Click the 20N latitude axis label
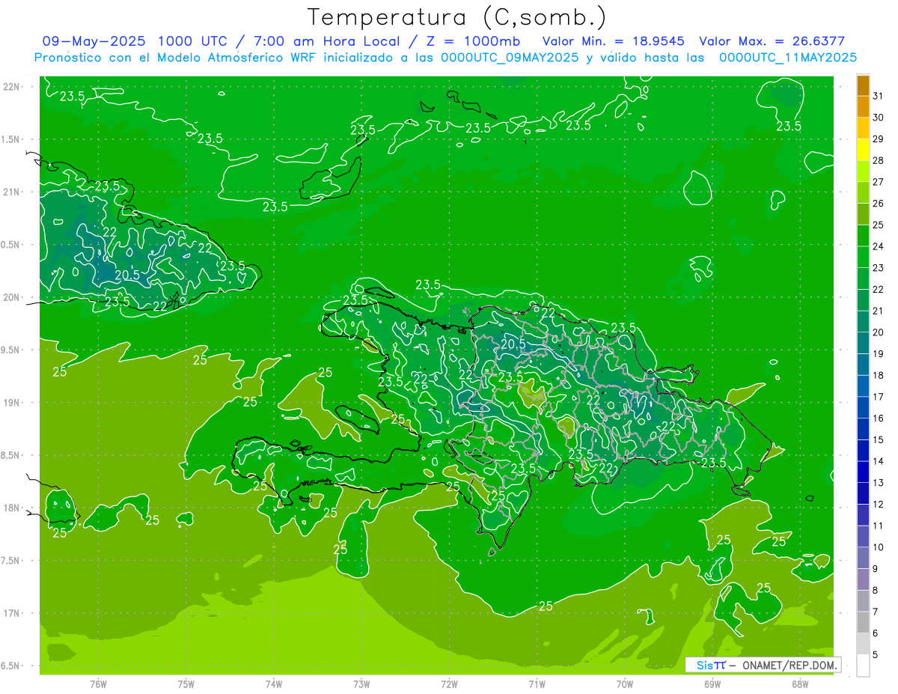Image resolution: width=898 pixels, height=694 pixels. (x=10, y=297)
